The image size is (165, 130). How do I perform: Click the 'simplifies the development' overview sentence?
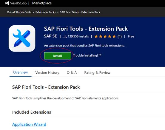66,98
